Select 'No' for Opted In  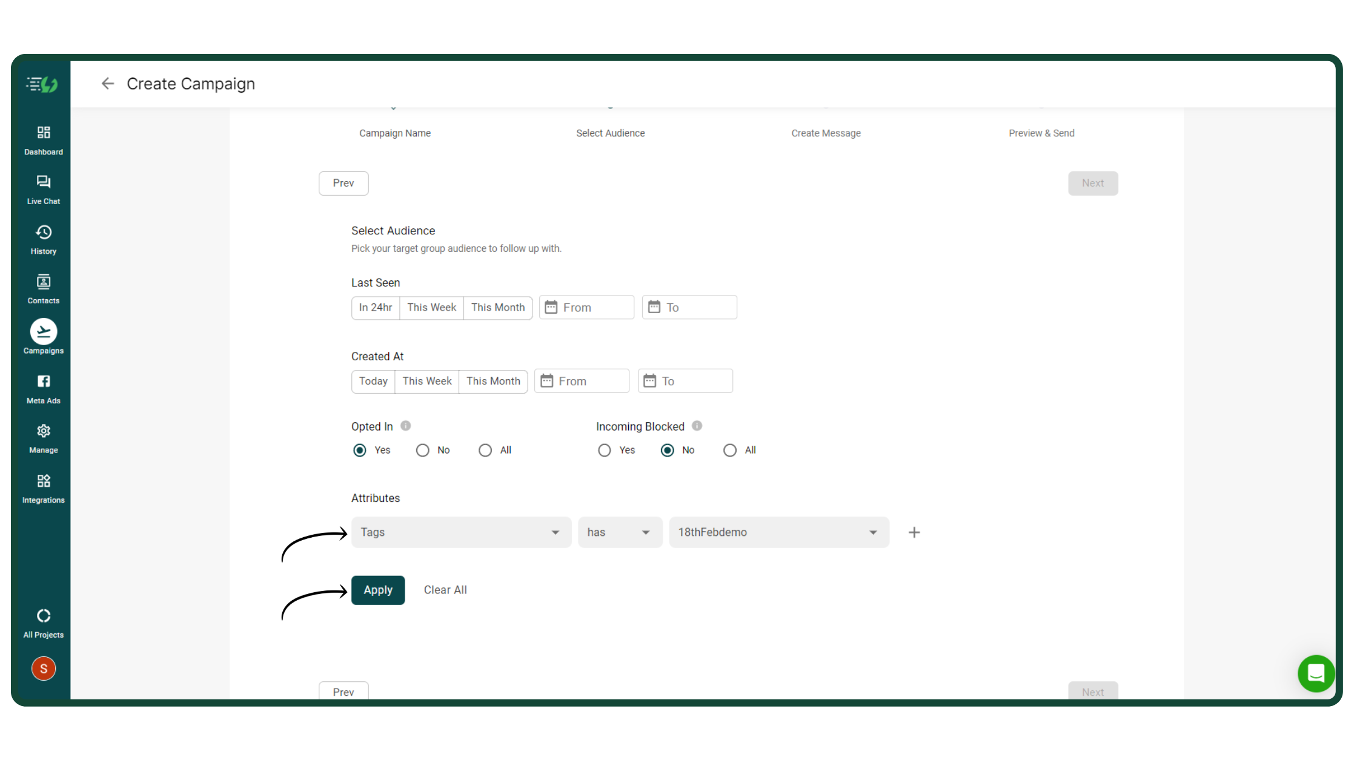click(x=423, y=451)
